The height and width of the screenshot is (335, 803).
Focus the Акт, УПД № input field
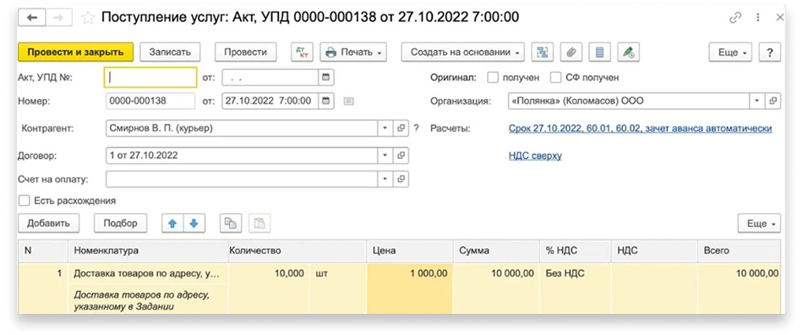click(x=150, y=78)
